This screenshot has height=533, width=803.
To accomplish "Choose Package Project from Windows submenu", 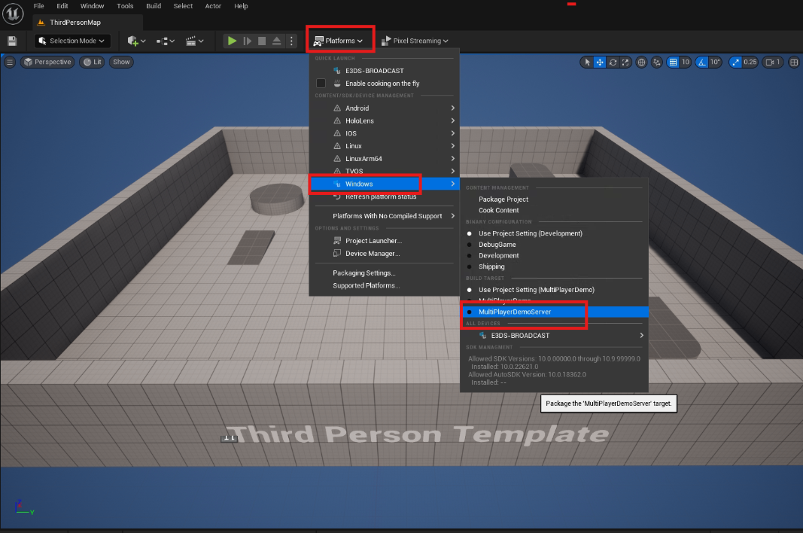I will [x=503, y=199].
